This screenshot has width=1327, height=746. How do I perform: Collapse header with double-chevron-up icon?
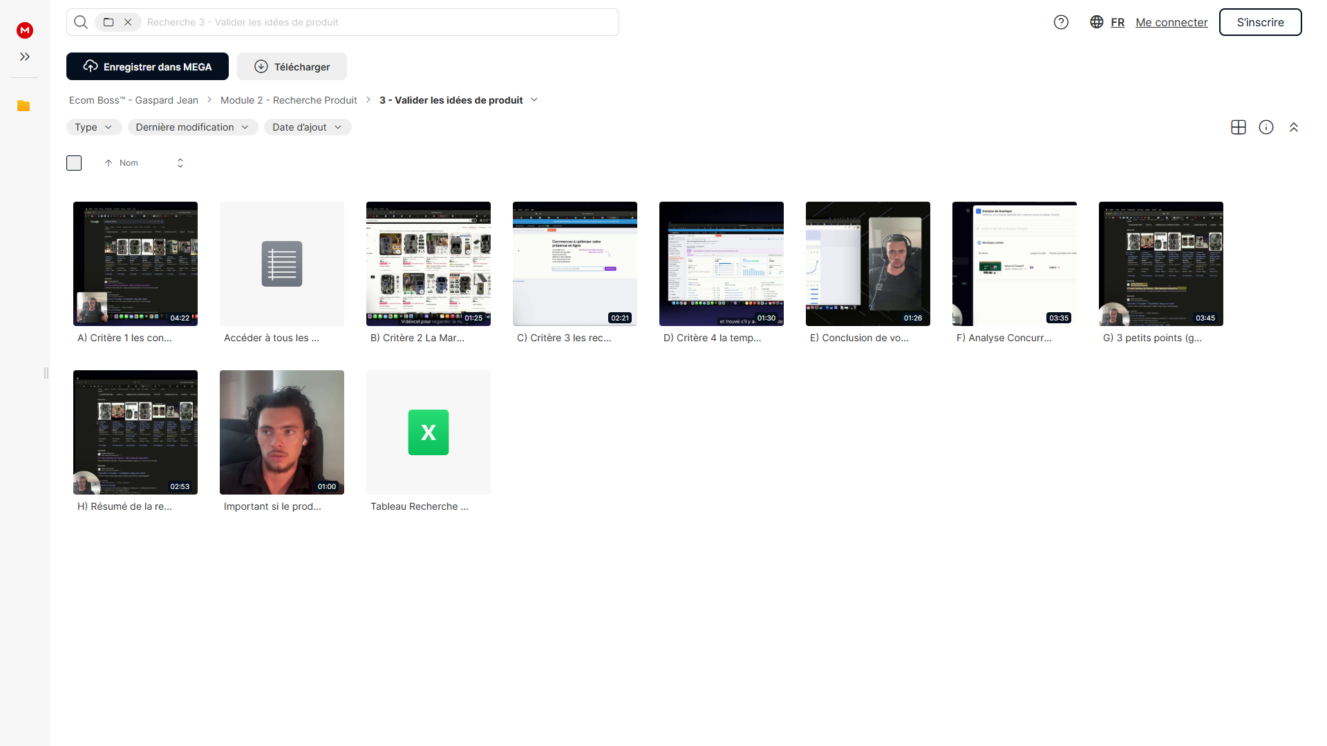coord(1294,127)
